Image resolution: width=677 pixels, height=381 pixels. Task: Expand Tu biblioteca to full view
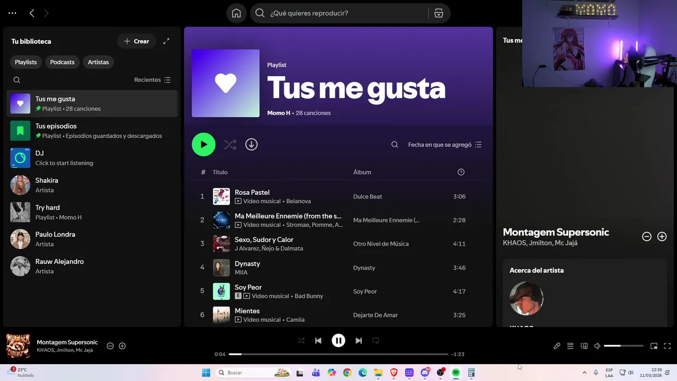pos(166,41)
